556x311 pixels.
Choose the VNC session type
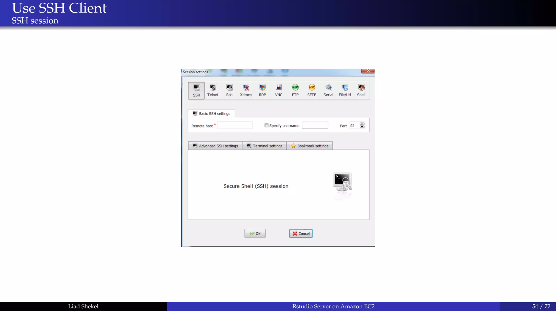point(279,91)
